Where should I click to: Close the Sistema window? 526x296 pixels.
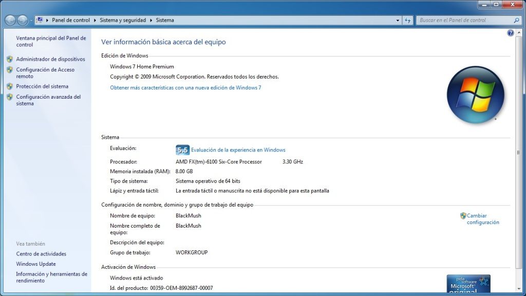(x=513, y=4)
